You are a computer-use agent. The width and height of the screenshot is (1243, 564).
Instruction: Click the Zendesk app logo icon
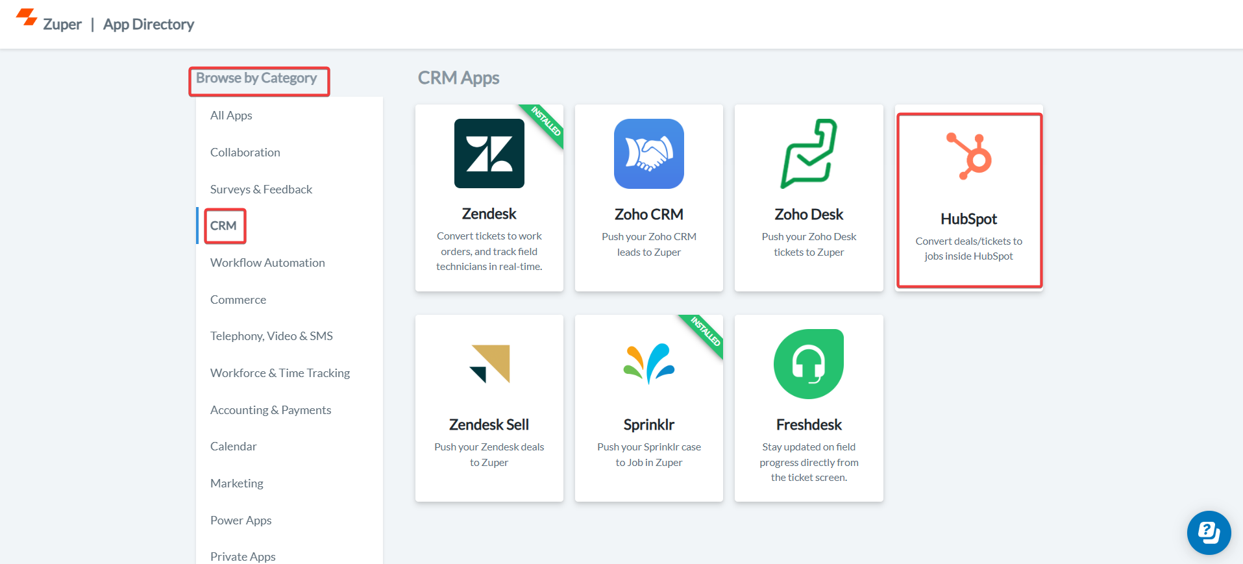489,154
